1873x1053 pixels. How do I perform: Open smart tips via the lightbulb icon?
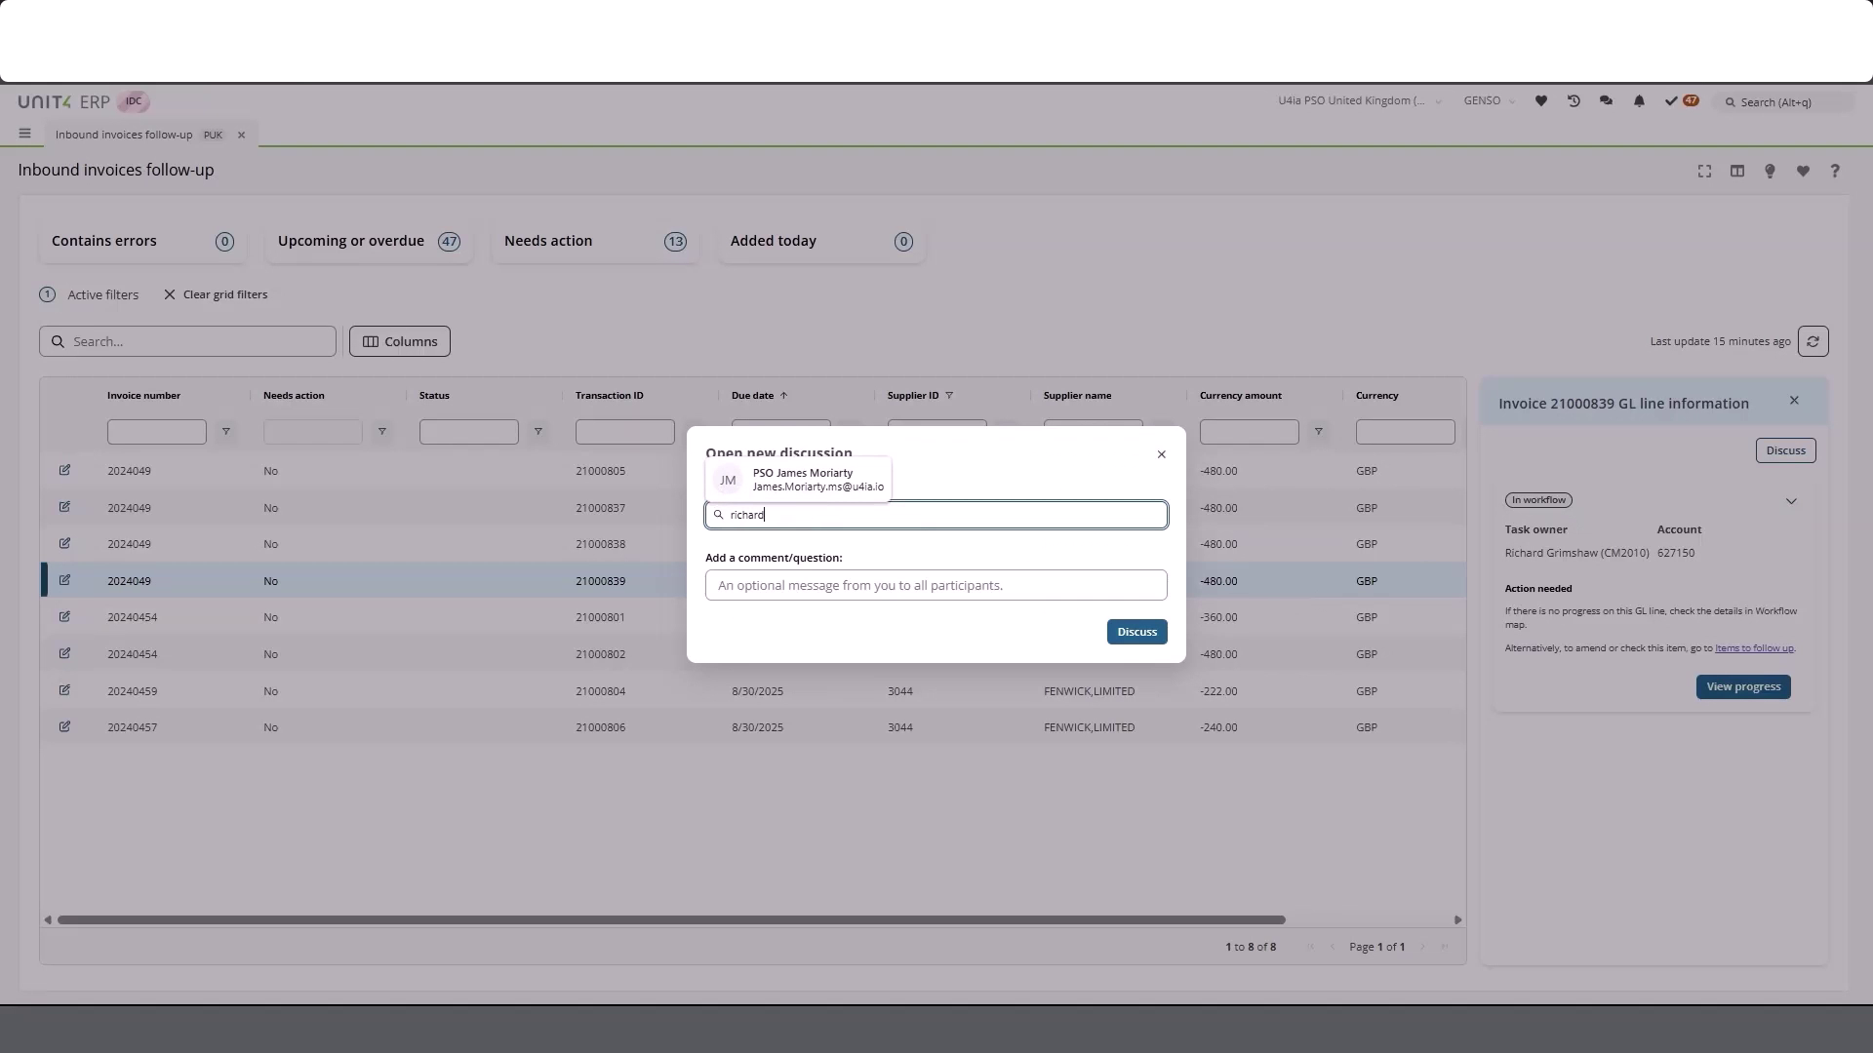click(x=1770, y=171)
